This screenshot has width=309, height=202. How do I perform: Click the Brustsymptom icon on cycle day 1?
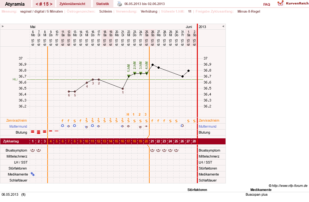click(x=32, y=150)
